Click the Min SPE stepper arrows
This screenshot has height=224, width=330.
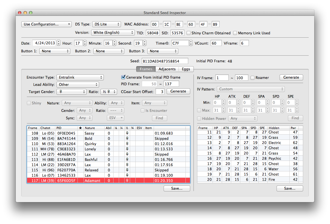pos(297,102)
